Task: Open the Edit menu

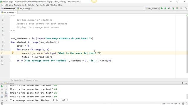Action: (x=6, y=5)
